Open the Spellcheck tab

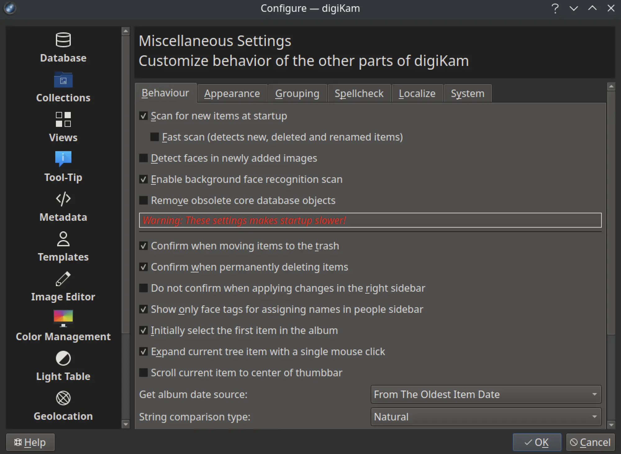(x=359, y=93)
